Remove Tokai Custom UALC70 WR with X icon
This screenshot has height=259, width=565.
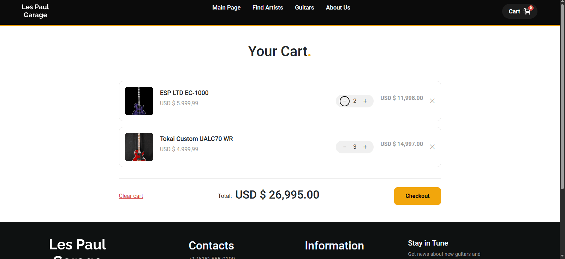[x=432, y=147]
